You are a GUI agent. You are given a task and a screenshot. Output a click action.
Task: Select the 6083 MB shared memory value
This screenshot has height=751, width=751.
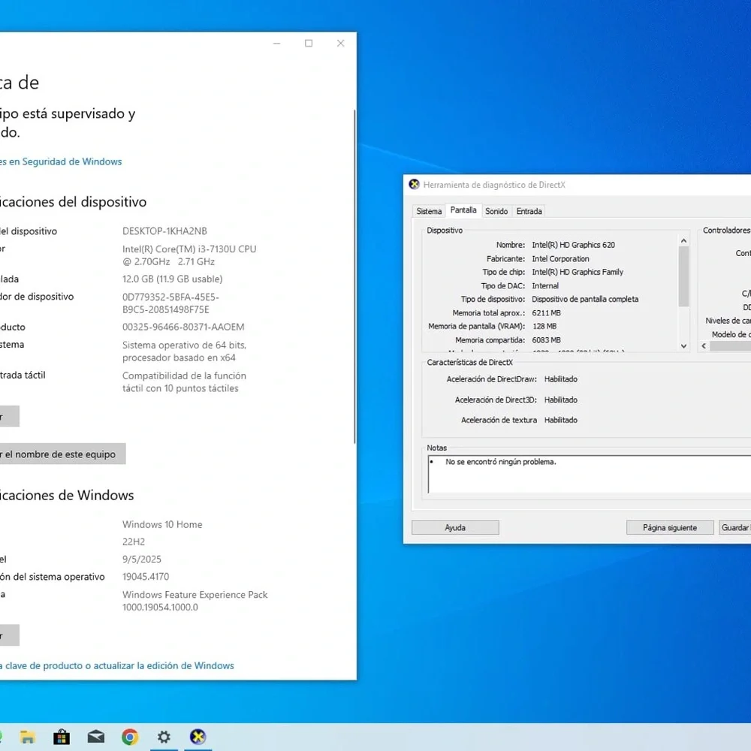(546, 340)
